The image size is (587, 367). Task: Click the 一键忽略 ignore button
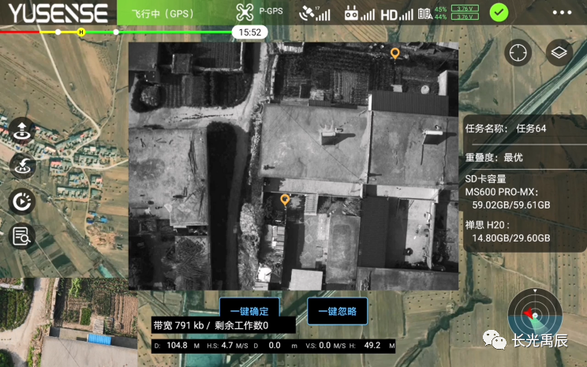click(x=337, y=311)
